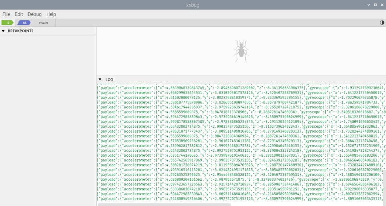Collapse the LOG section triangle

(x=100, y=79)
